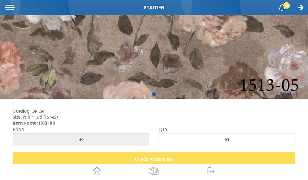Click the Price label above the field
Image resolution: width=308 pixels, height=180 pixels.
[x=18, y=130]
